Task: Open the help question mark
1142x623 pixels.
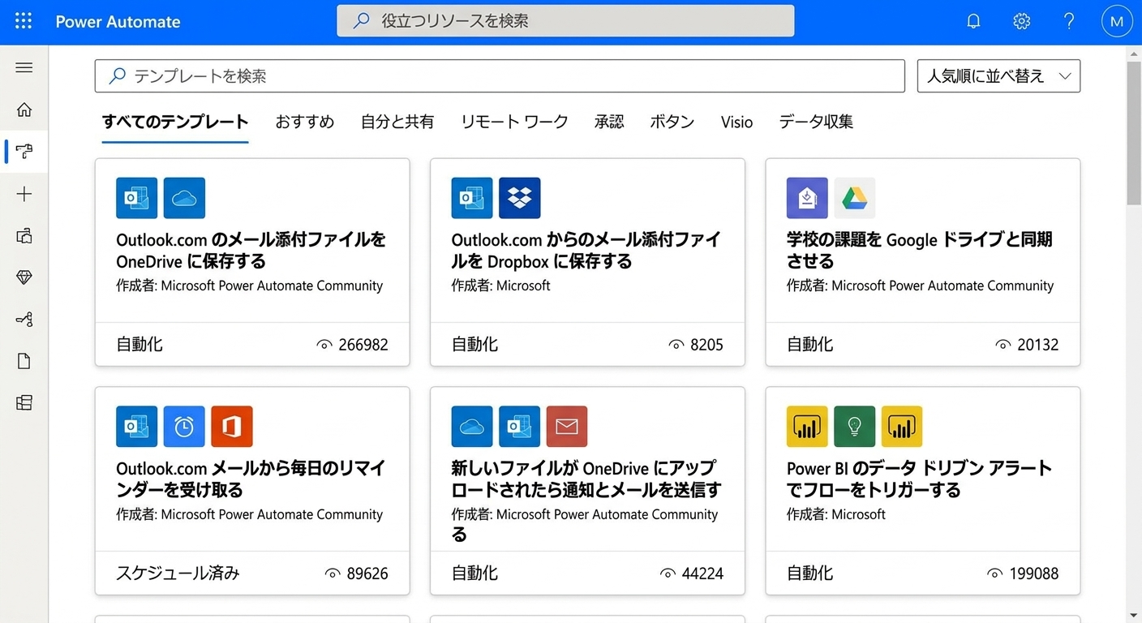Action: point(1070,22)
